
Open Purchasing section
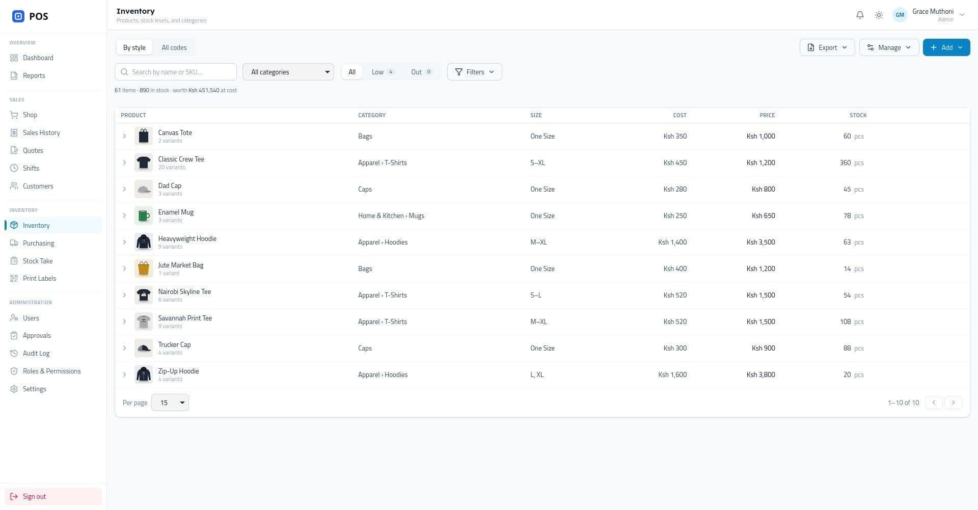(53, 244)
